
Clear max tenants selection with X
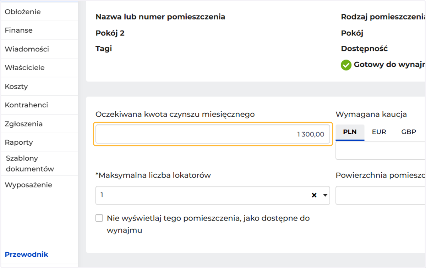click(314, 195)
